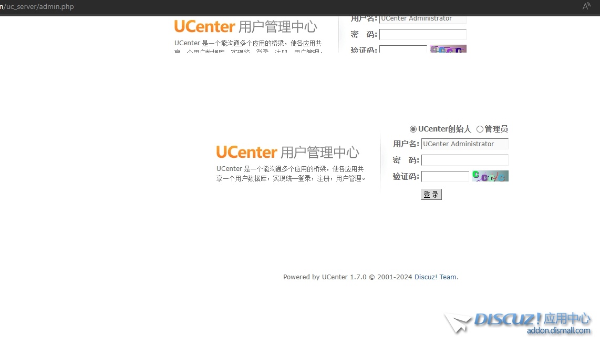Focus the 密码 field under the radio buttons
600x344 pixels.
click(x=464, y=160)
